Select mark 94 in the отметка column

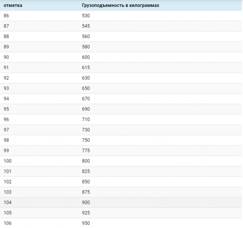[6, 99]
